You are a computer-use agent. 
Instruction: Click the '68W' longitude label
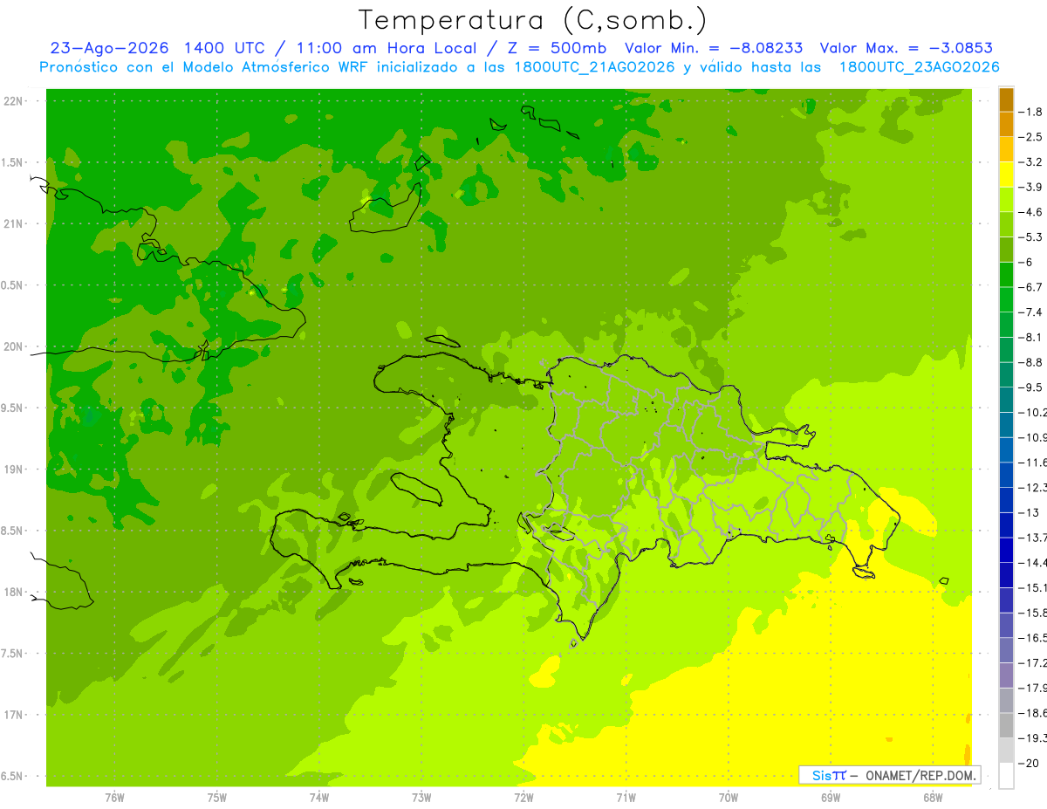point(933,797)
